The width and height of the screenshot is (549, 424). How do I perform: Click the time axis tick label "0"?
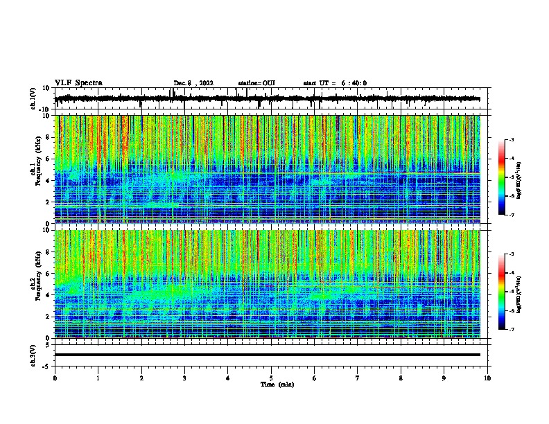coord(55,378)
